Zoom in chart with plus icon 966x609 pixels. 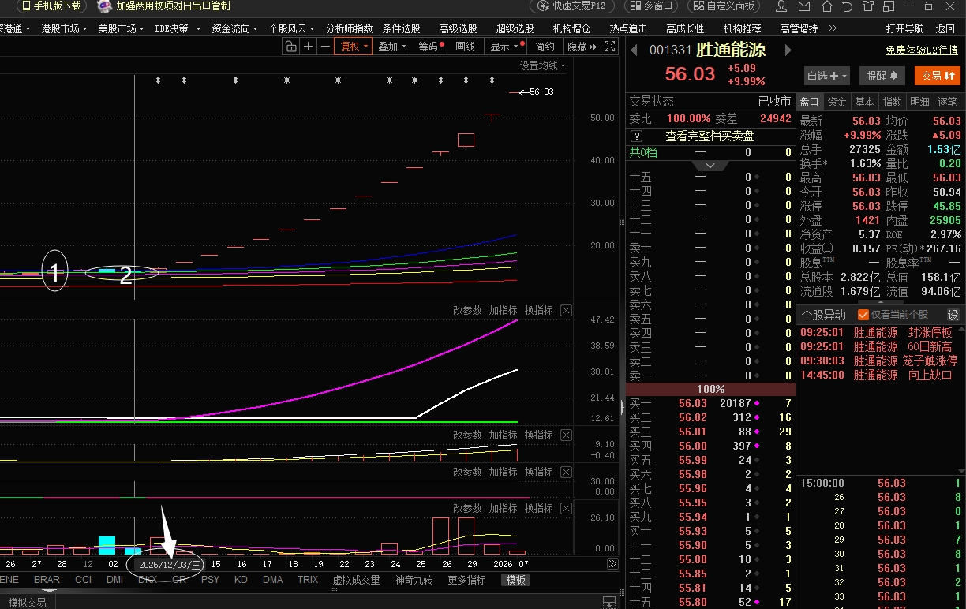(309, 47)
